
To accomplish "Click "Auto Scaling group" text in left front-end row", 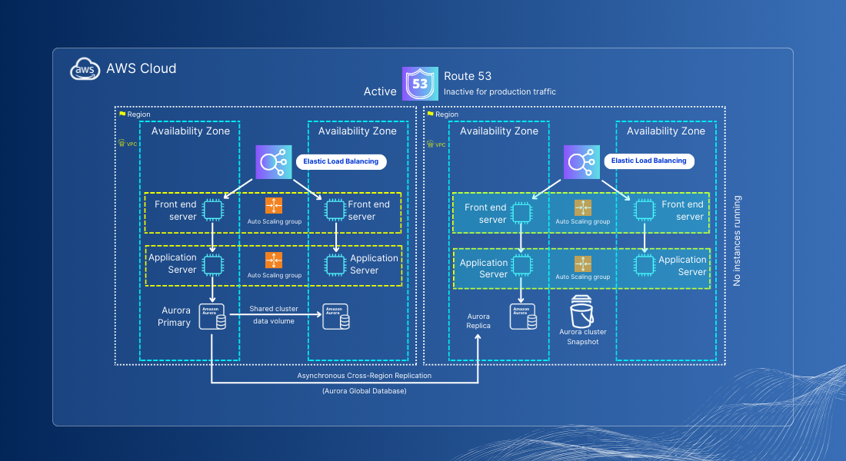I will pyautogui.click(x=274, y=221).
